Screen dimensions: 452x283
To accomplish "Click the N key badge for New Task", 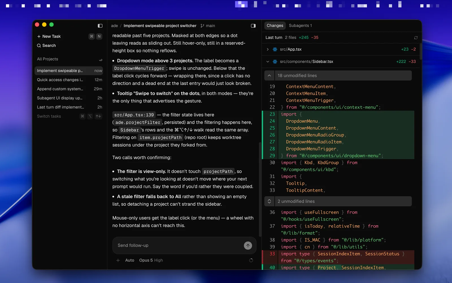I will click(x=99, y=37).
